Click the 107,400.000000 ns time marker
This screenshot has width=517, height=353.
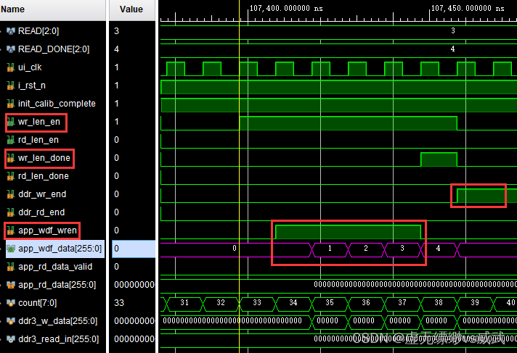click(287, 9)
